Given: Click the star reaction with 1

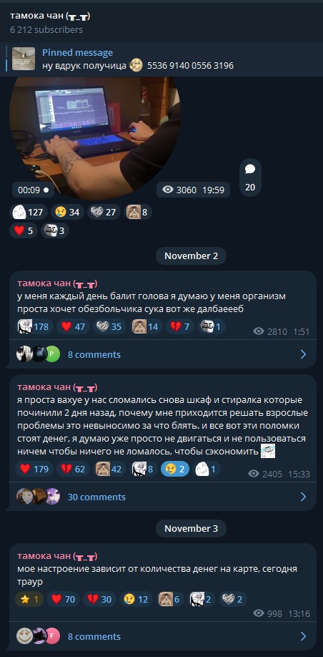Looking at the screenshot, I should tap(29, 600).
